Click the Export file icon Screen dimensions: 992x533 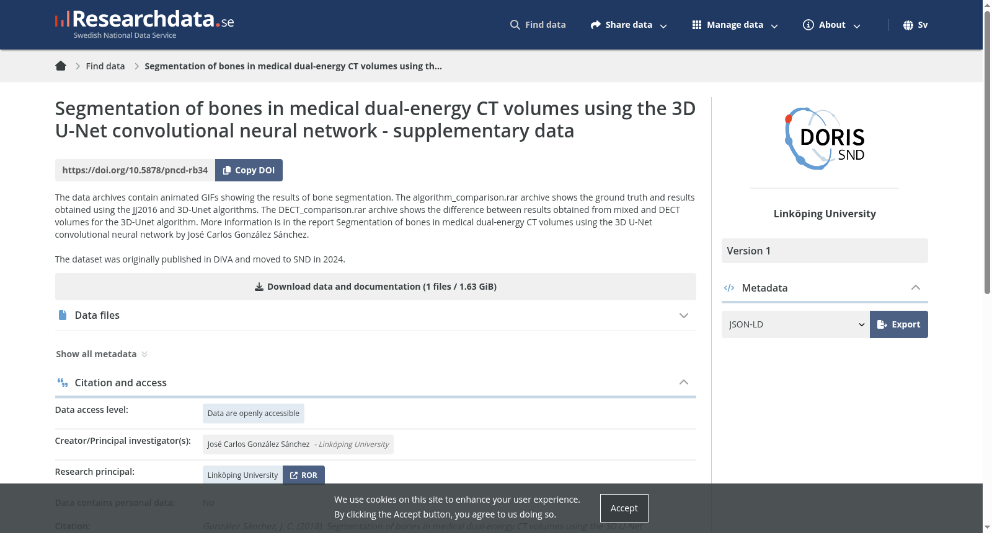pos(882,324)
